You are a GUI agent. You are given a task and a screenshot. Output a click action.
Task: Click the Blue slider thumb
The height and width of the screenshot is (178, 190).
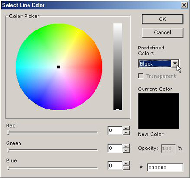[x=9, y=168]
